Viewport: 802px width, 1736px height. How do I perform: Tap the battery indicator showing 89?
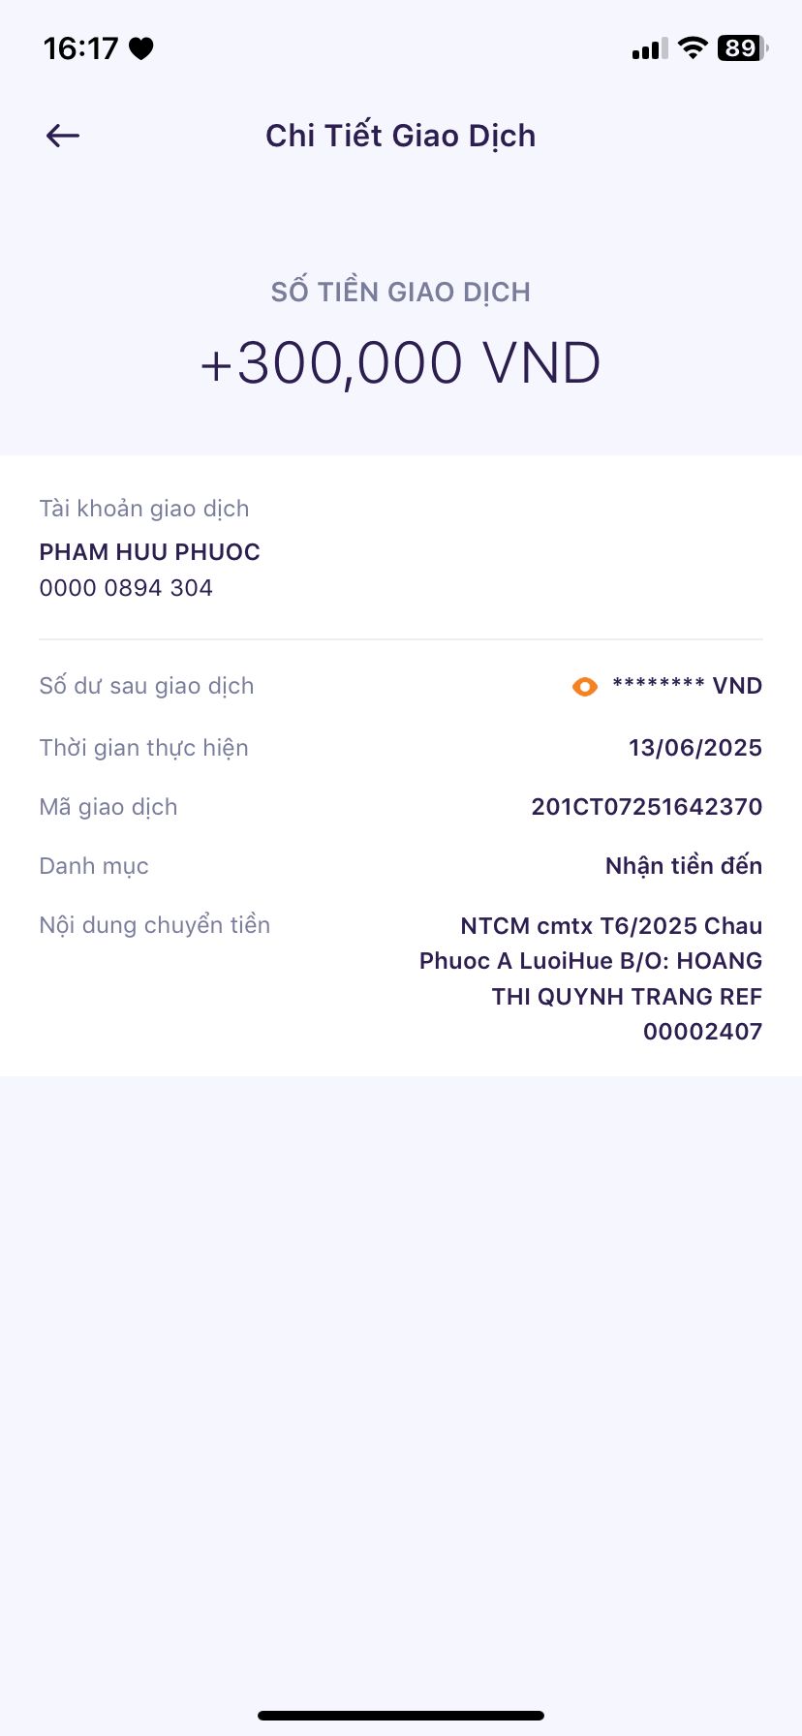pos(742,48)
